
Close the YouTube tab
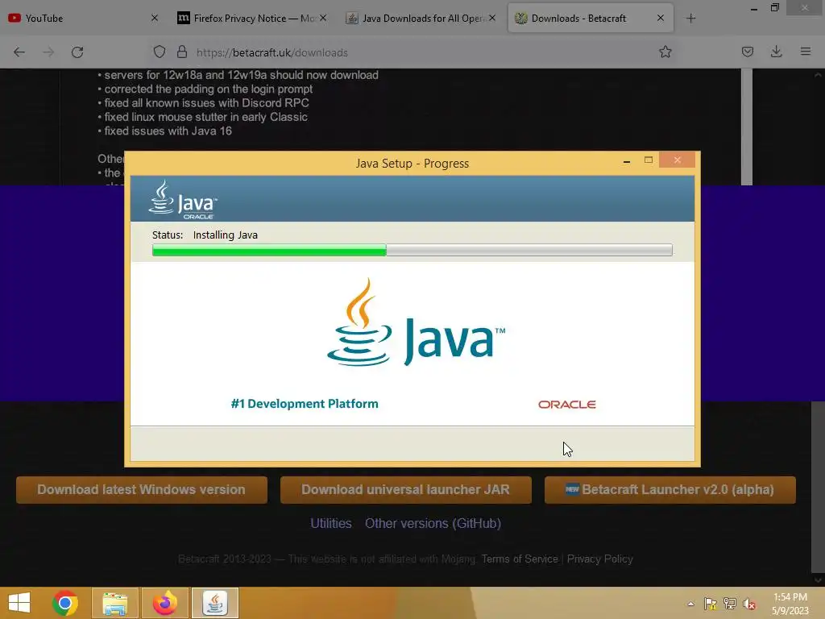coord(154,18)
